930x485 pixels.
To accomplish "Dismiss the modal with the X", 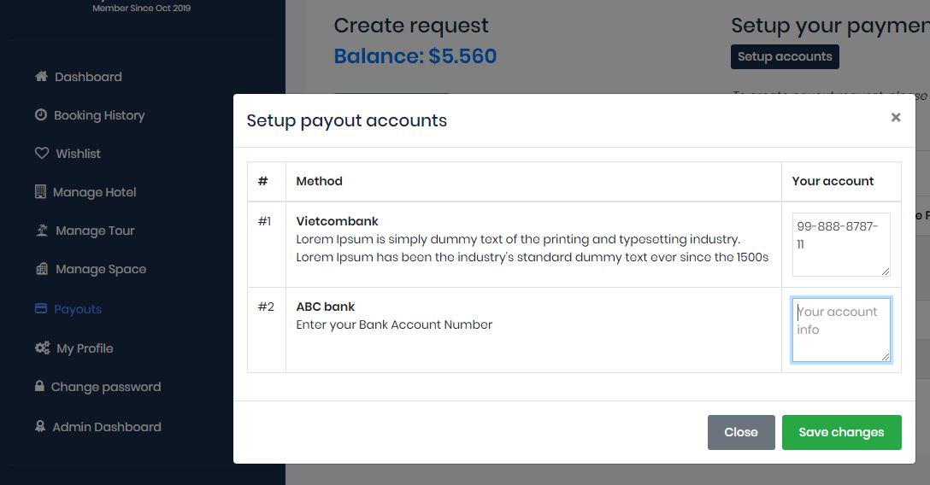I will (895, 118).
